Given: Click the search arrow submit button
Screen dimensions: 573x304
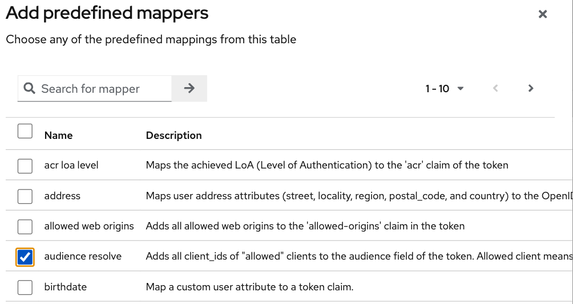Looking at the screenshot, I should point(189,88).
